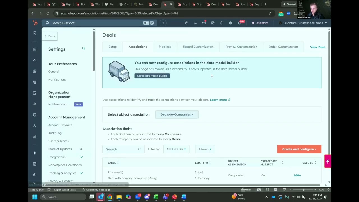Screen dimensions: 359x202
Task: Click the settings search magnifier icon
Action: point(84,49)
